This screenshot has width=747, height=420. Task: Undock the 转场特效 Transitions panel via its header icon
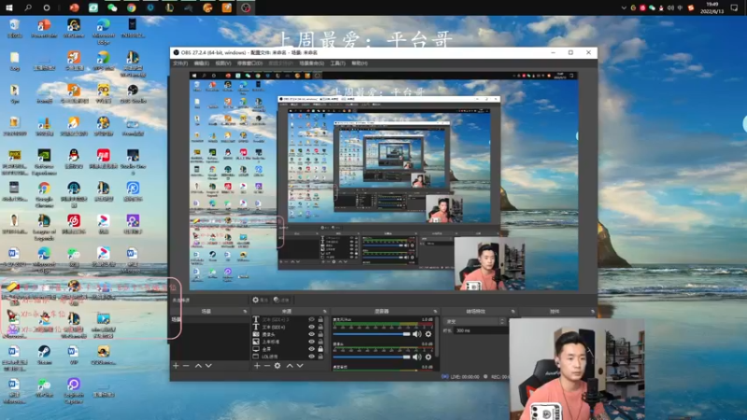[x=513, y=312]
